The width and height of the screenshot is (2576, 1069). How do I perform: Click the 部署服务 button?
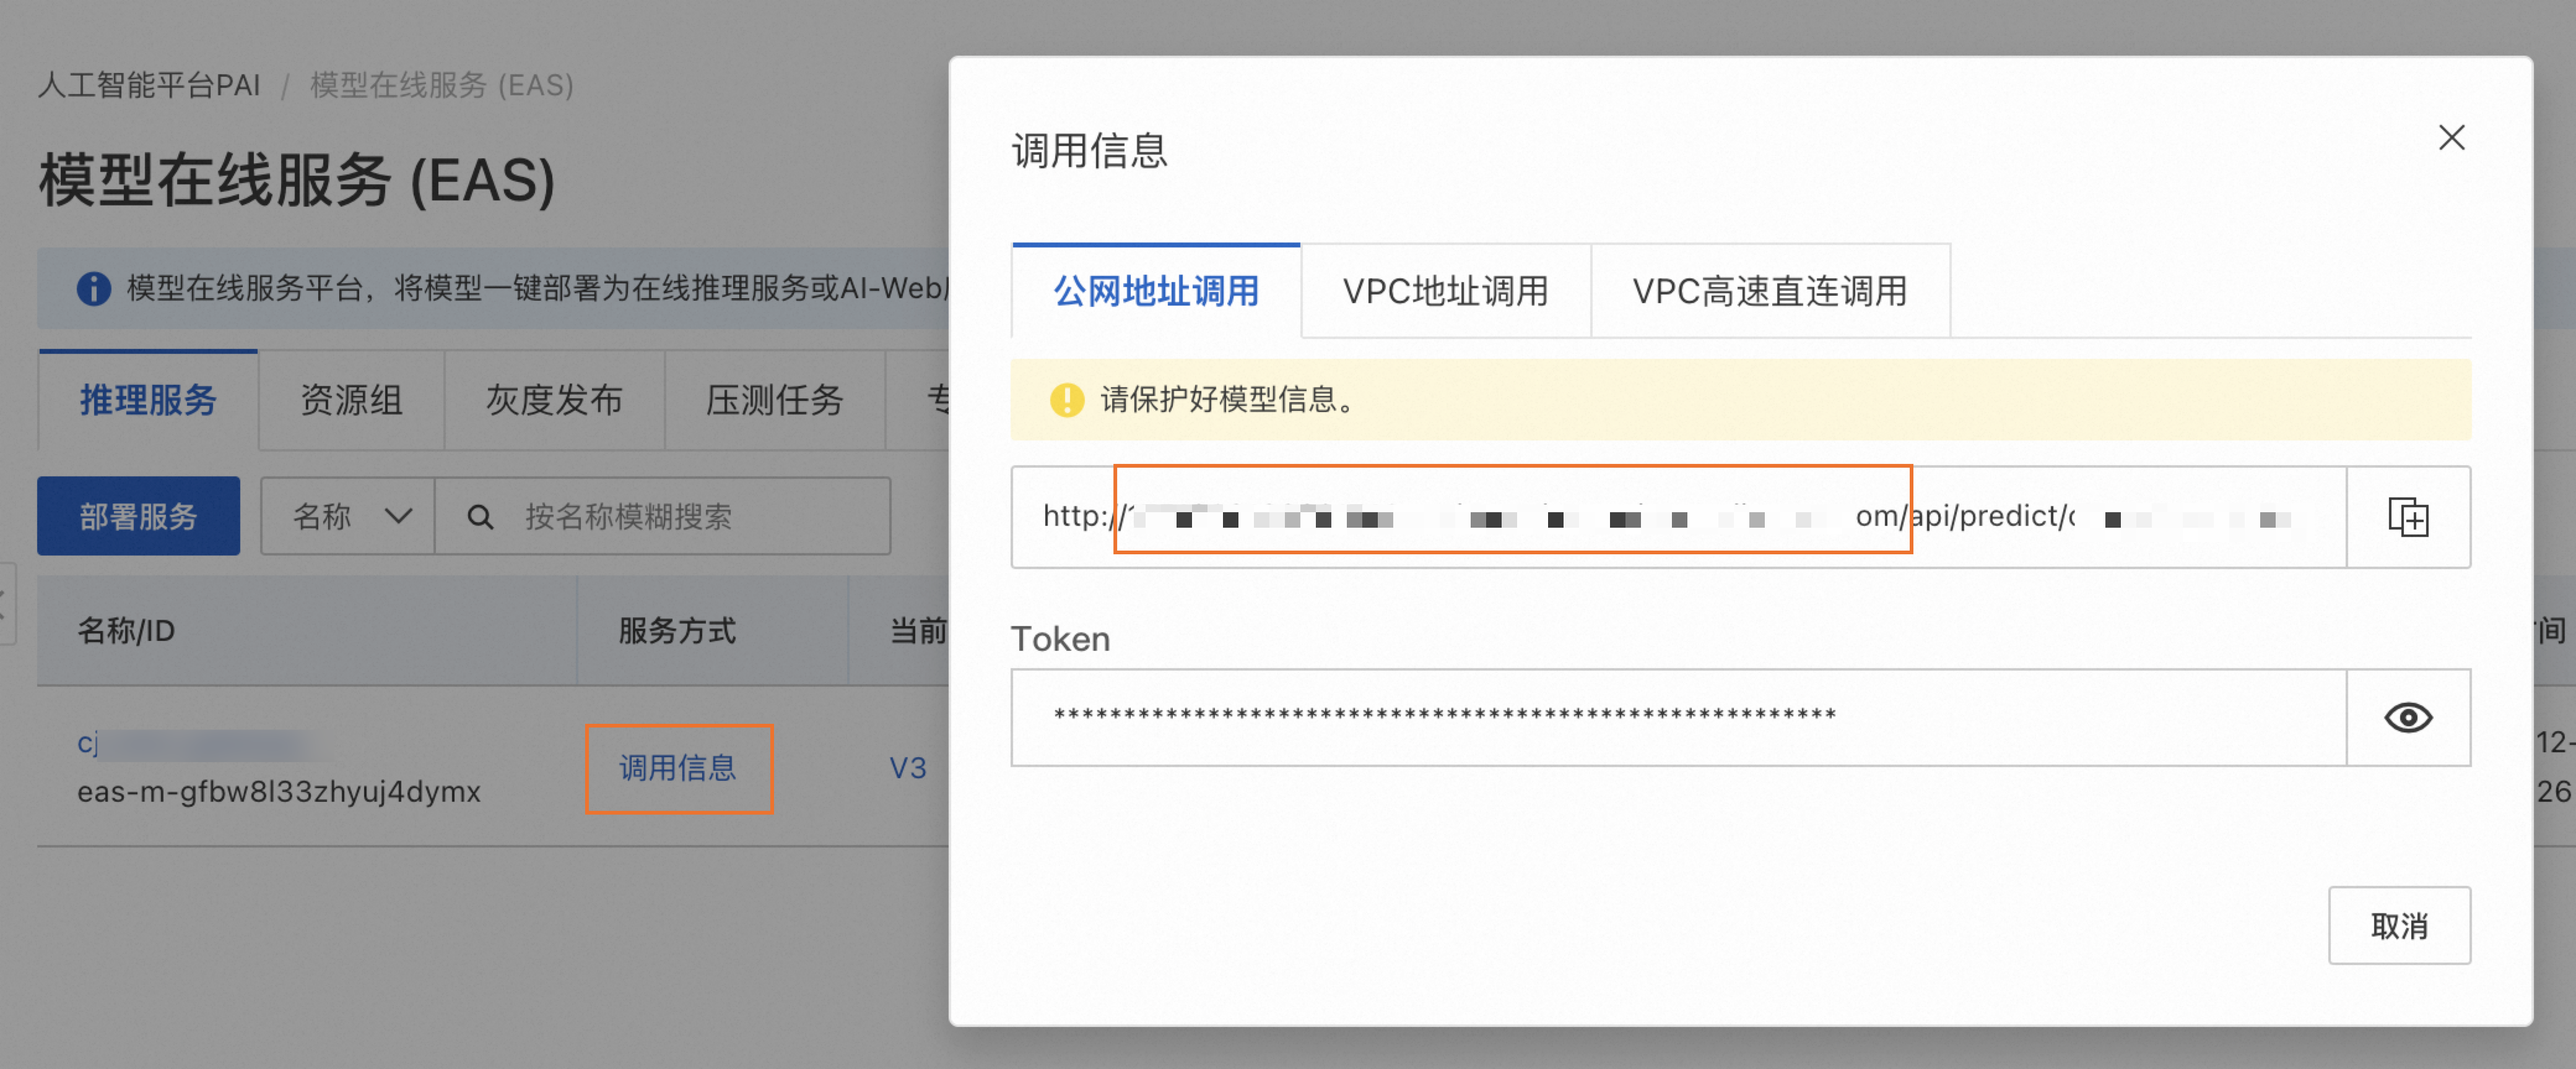pyautogui.click(x=138, y=517)
